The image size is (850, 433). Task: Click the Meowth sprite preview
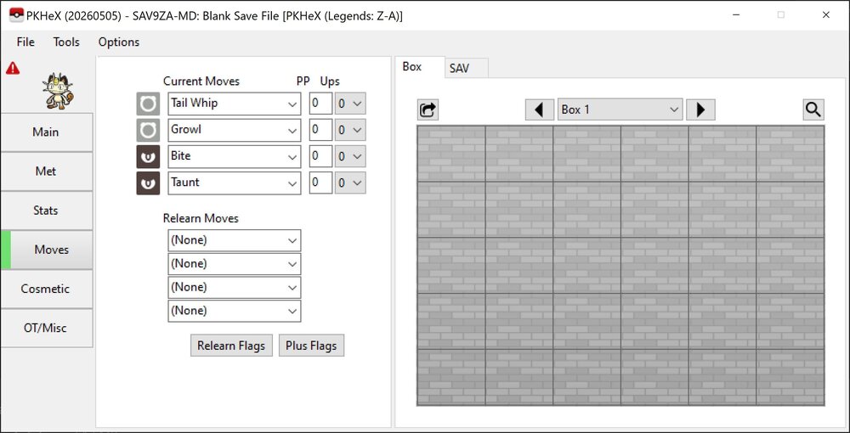tap(58, 91)
